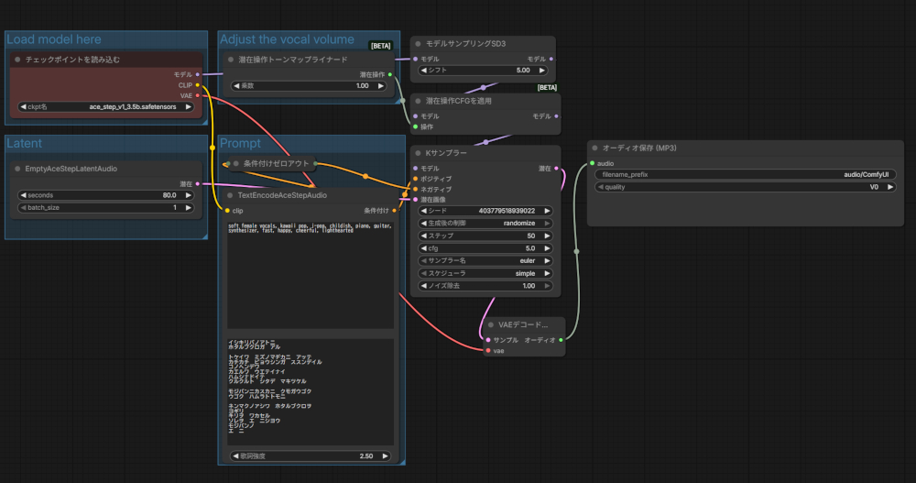Viewport: 916px width, 483px height.
Task: Click the 潜在 output socket on EmptyAceStepLatentAudio
Action: [x=198, y=183]
